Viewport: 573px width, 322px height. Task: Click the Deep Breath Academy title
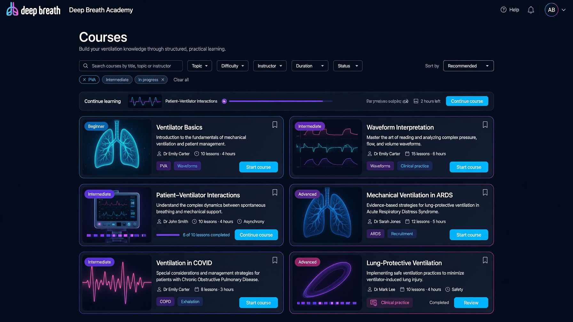101,10
